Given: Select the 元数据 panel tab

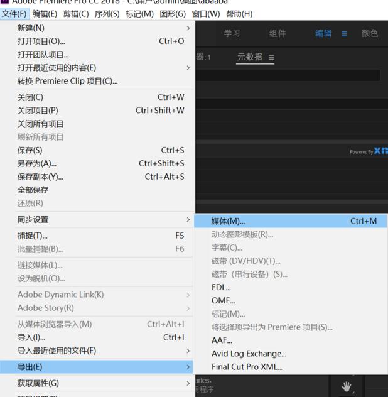Looking at the screenshot, I should 249,57.
